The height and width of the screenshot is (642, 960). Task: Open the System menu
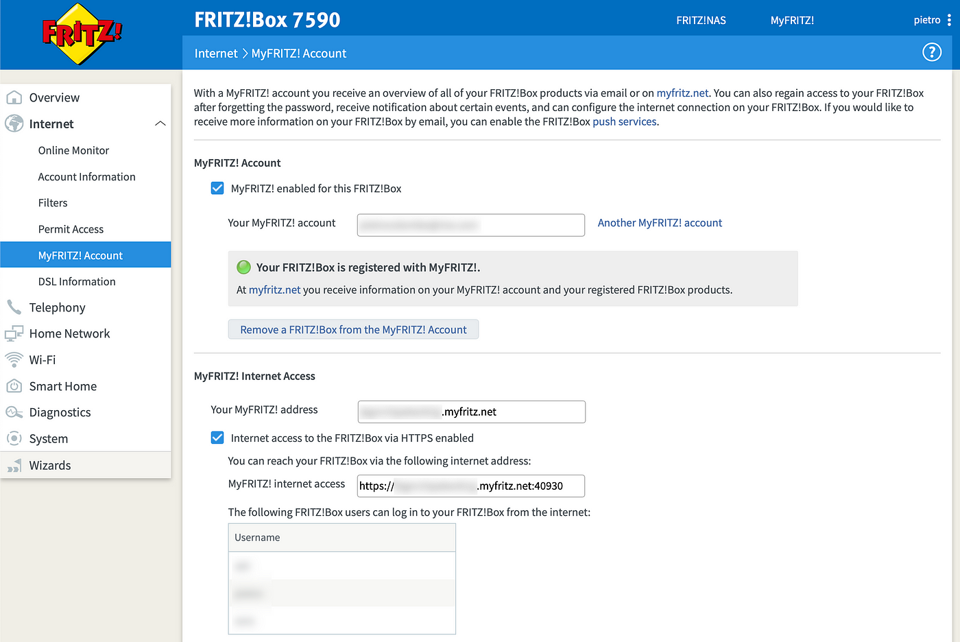click(48, 438)
